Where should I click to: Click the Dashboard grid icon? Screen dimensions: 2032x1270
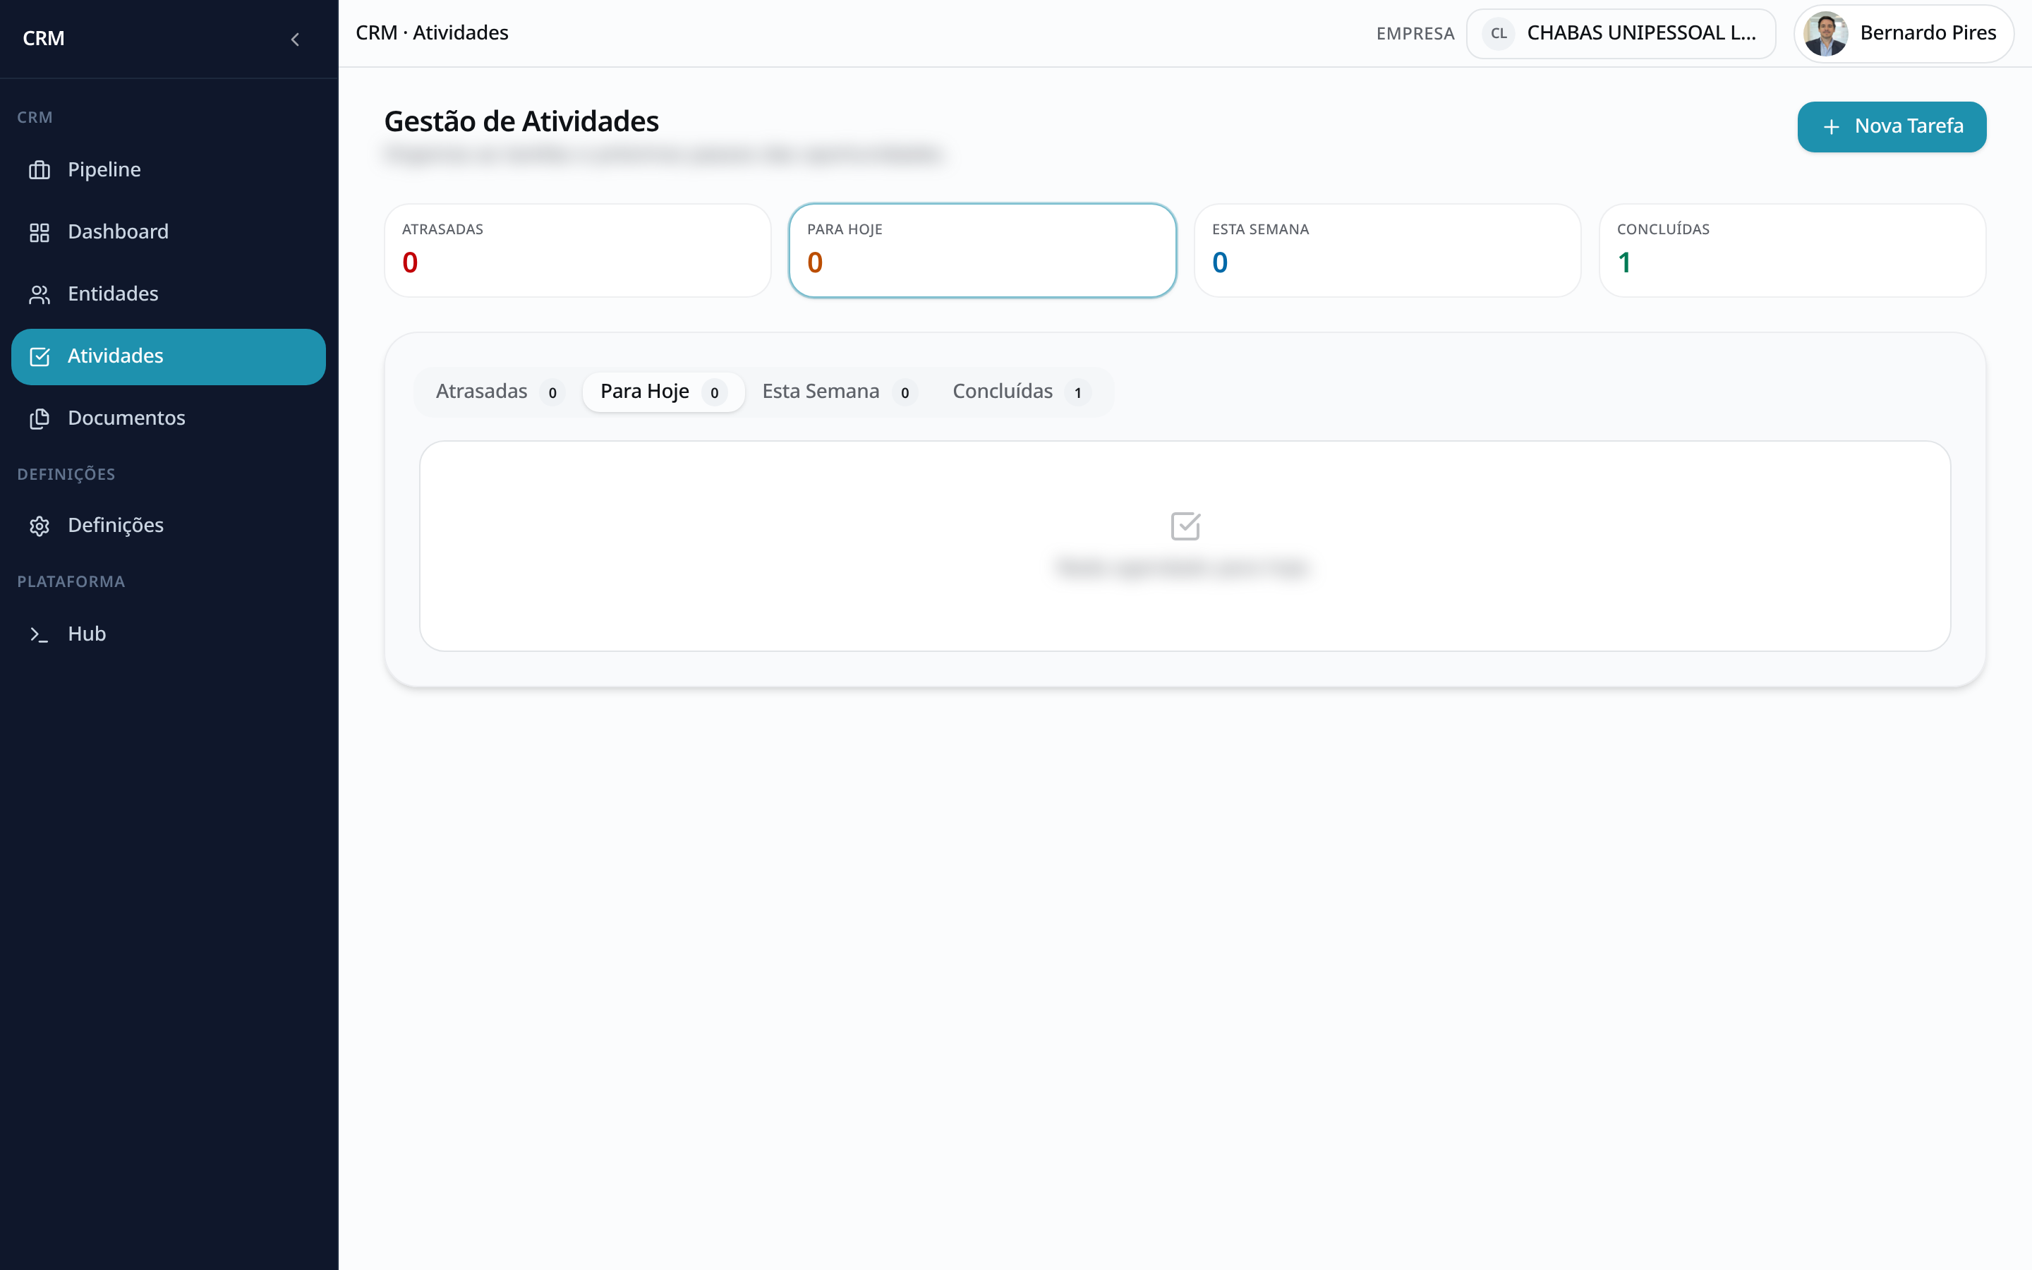pos(40,232)
